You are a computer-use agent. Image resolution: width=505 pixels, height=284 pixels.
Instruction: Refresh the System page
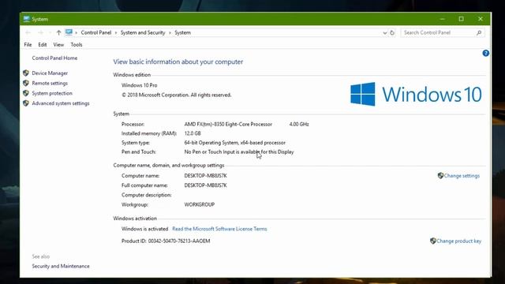pos(392,32)
